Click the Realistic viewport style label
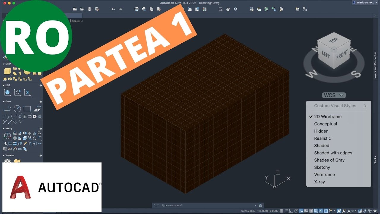Image resolution: width=380 pixels, height=214 pixels. point(77,21)
